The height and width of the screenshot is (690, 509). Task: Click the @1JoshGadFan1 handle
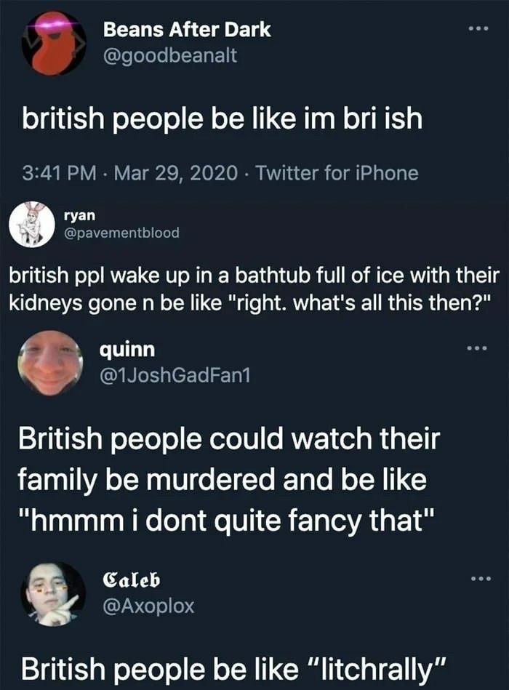pos(175,375)
